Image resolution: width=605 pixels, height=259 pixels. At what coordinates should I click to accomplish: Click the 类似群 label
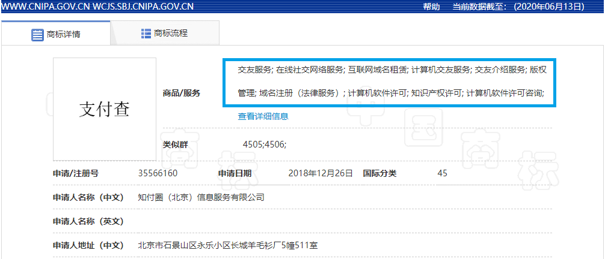176,144
